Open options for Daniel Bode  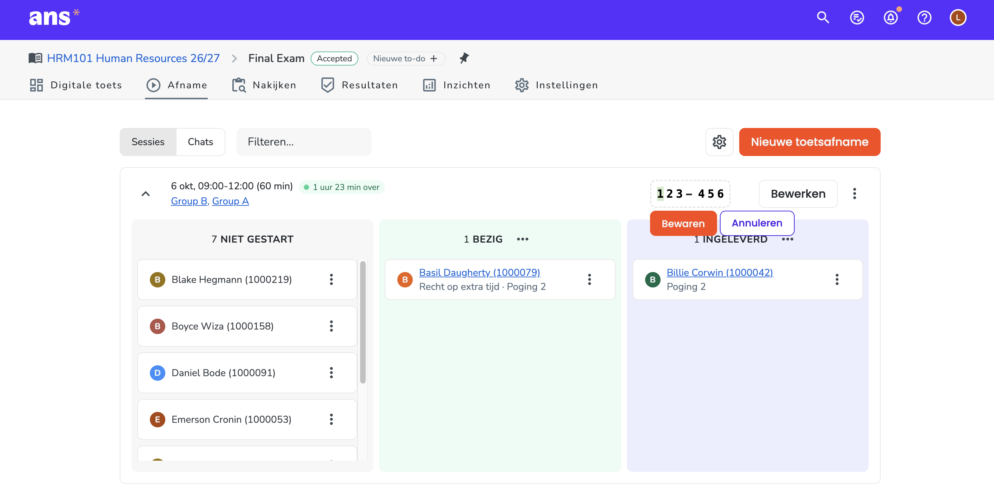click(x=331, y=373)
